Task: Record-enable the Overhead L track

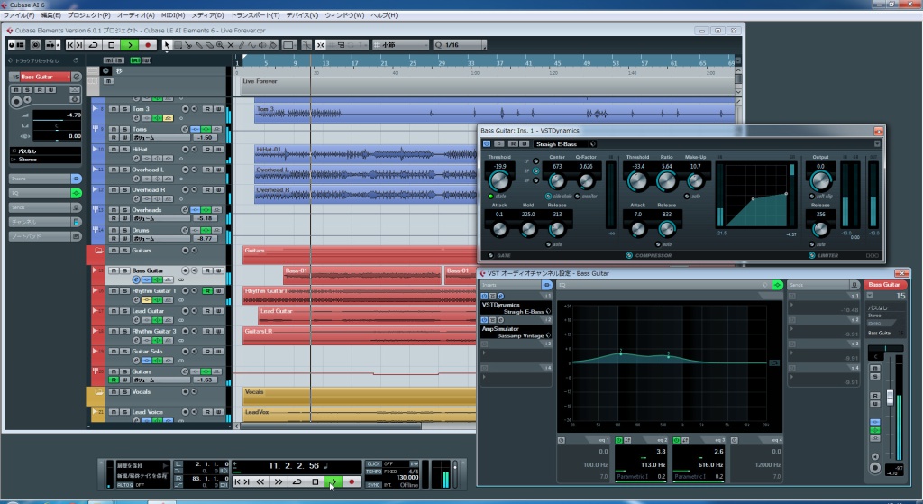Action: (x=186, y=170)
